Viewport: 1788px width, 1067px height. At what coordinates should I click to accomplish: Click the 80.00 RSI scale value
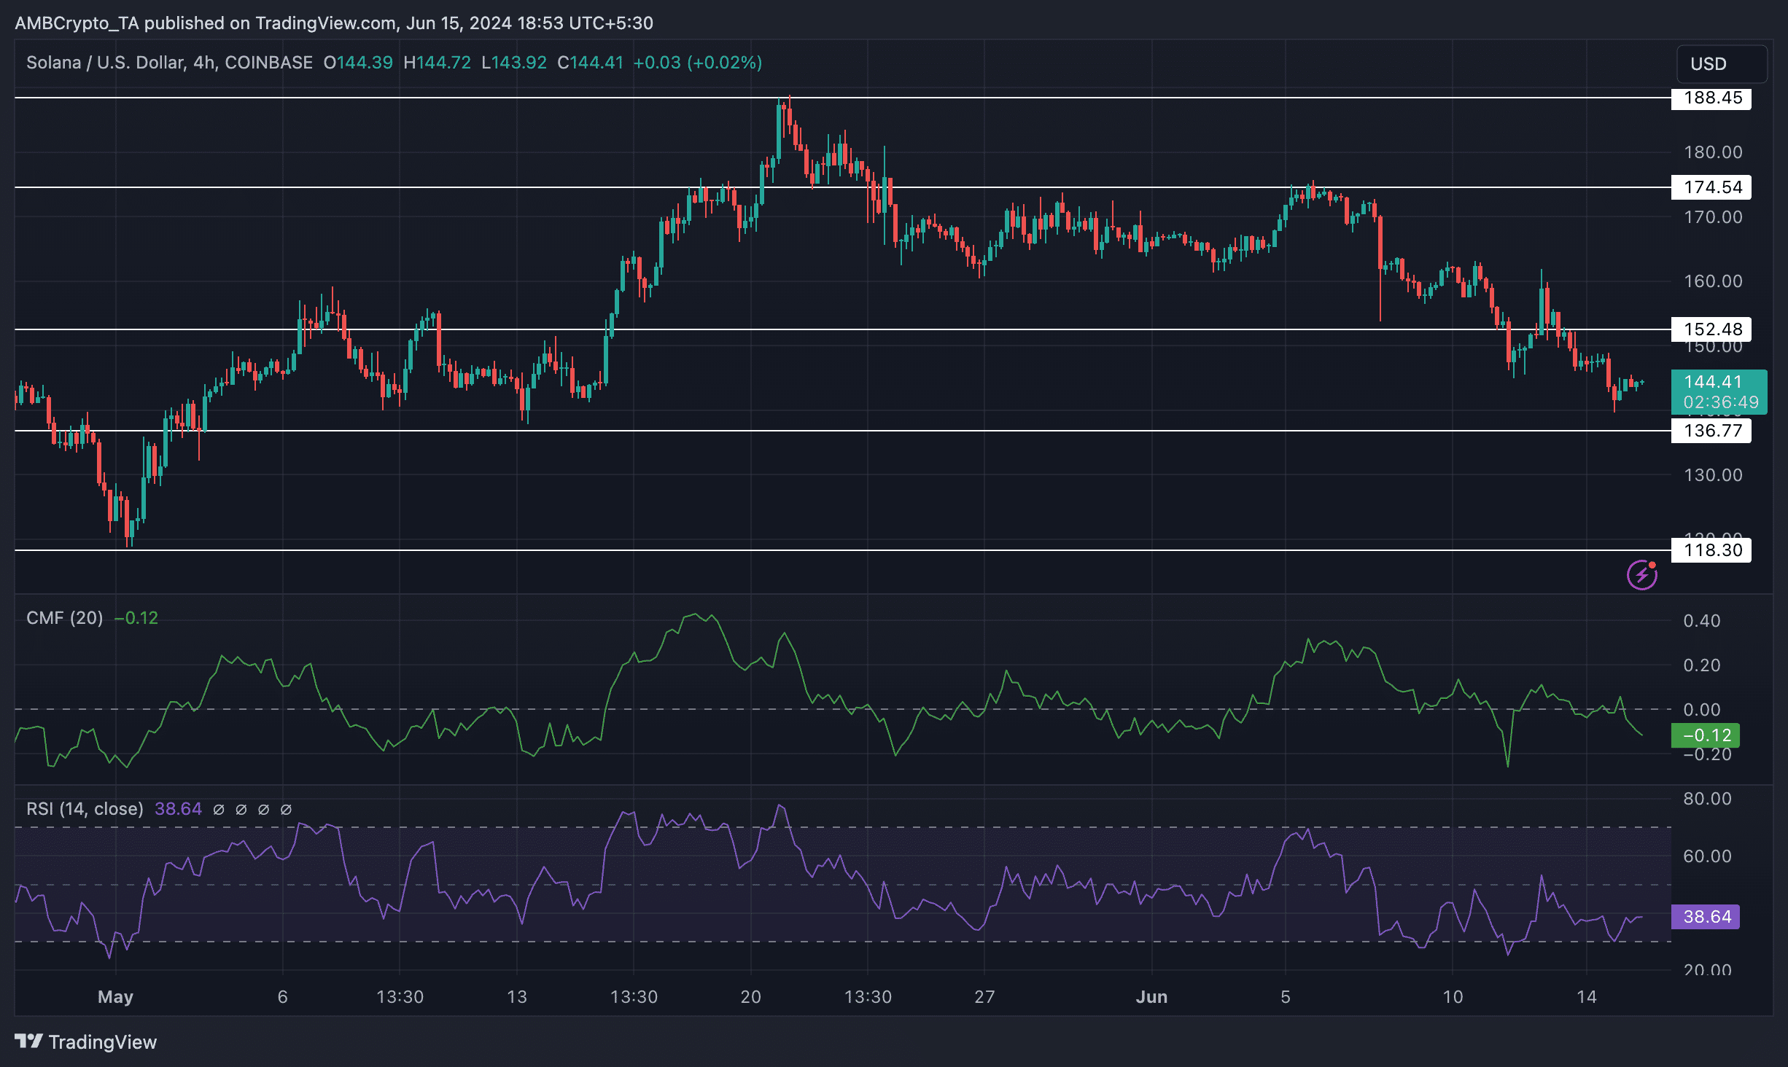point(1706,799)
